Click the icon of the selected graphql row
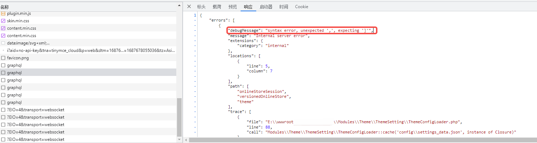 (x=3, y=73)
